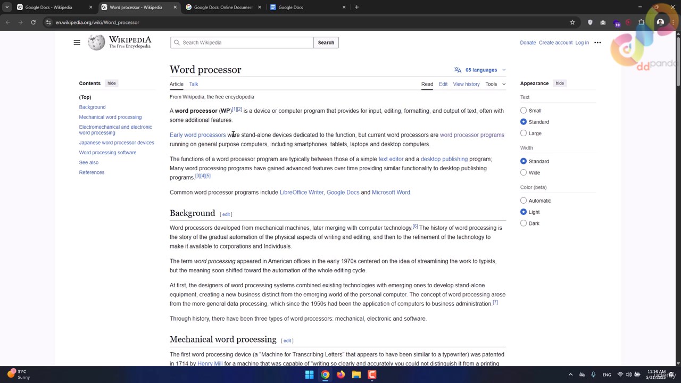Screen dimensions: 681x383
Task: Click the red circular extension icon
Action: 628,22
